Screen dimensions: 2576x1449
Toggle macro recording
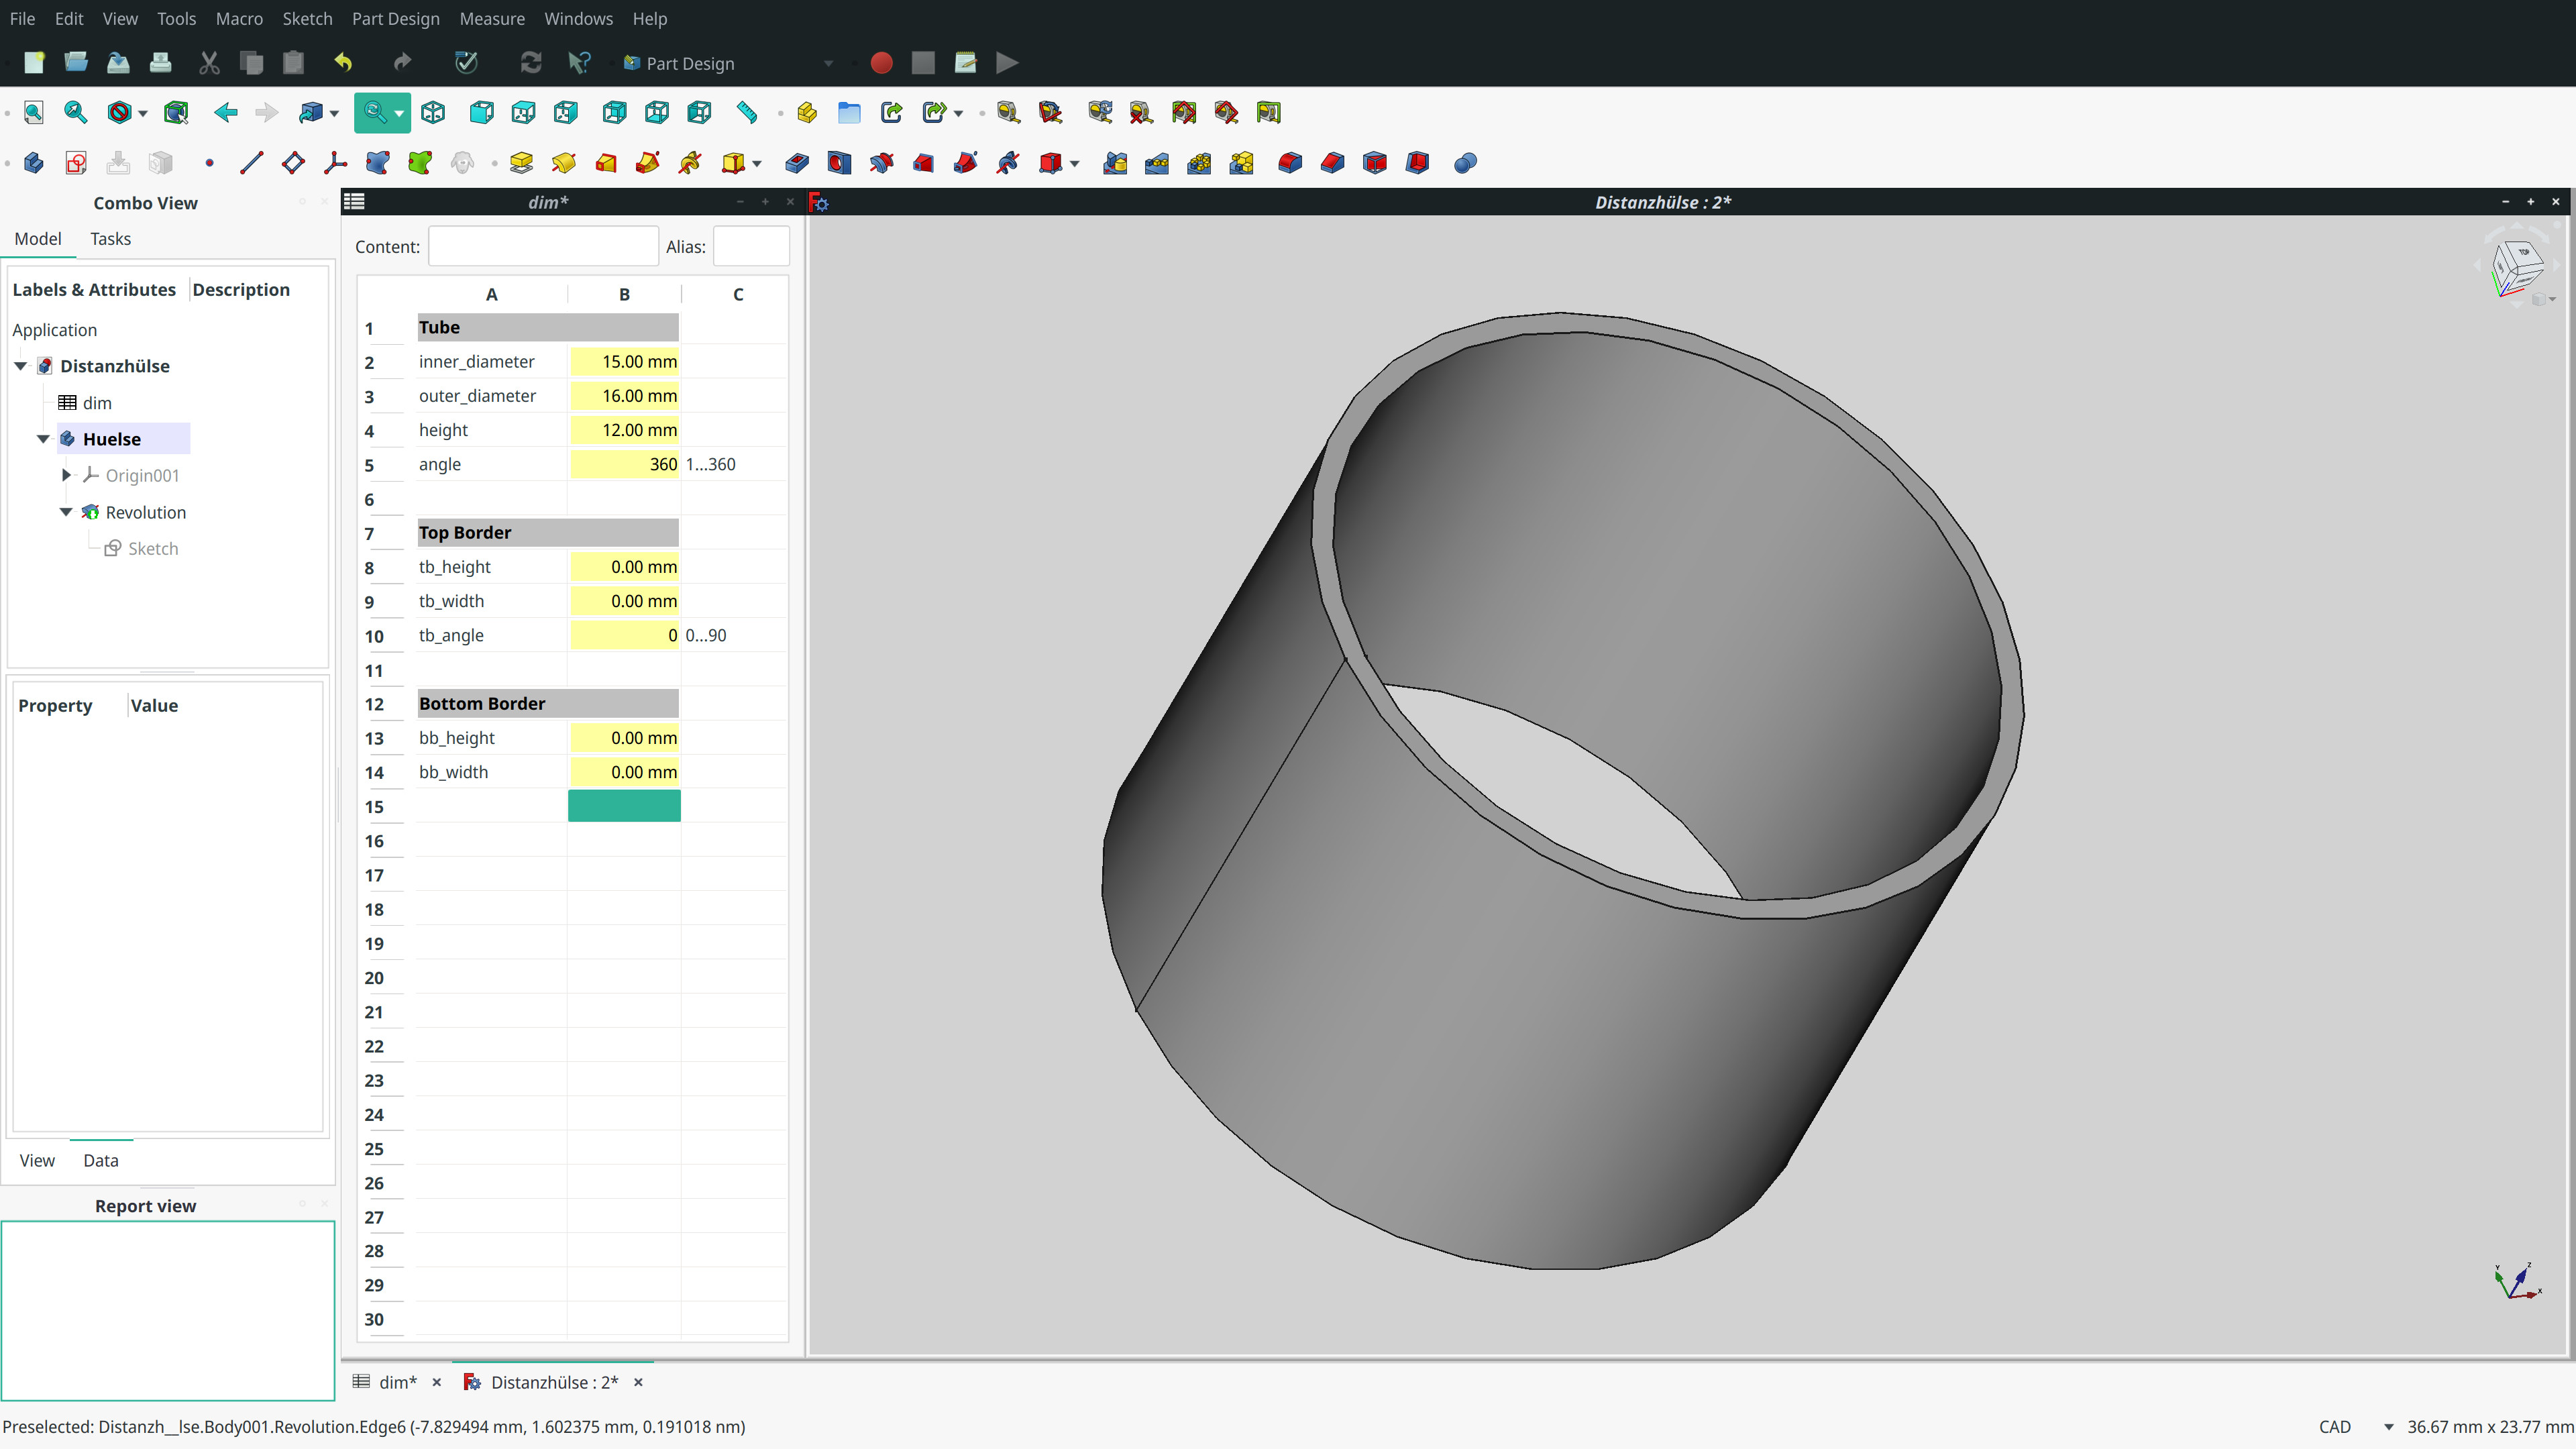tap(881, 62)
